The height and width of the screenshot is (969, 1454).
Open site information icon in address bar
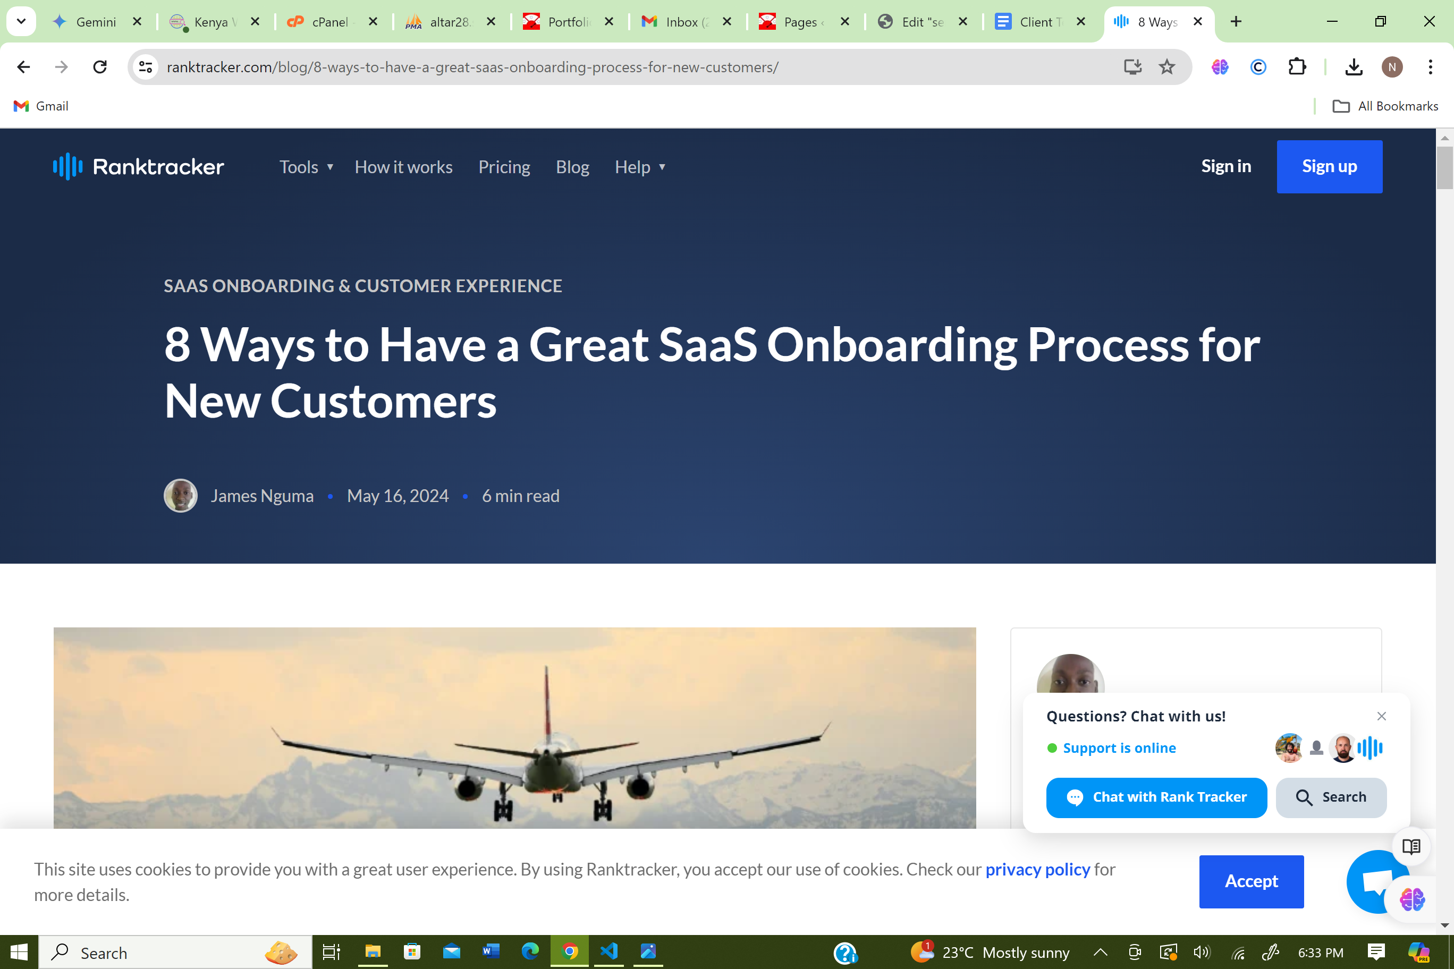click(x=146, y=67)
